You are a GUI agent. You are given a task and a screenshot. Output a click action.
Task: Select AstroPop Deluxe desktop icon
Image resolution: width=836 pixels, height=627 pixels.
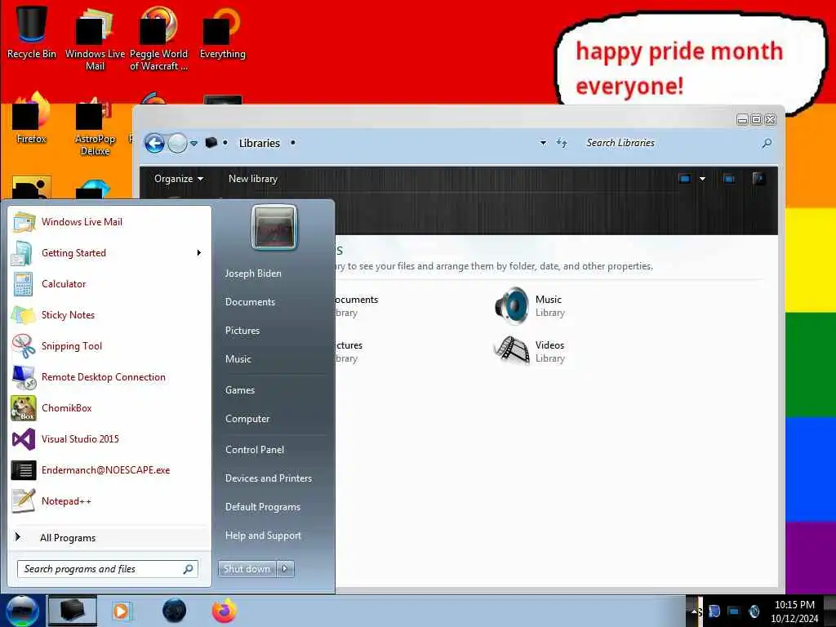(95, 126)
